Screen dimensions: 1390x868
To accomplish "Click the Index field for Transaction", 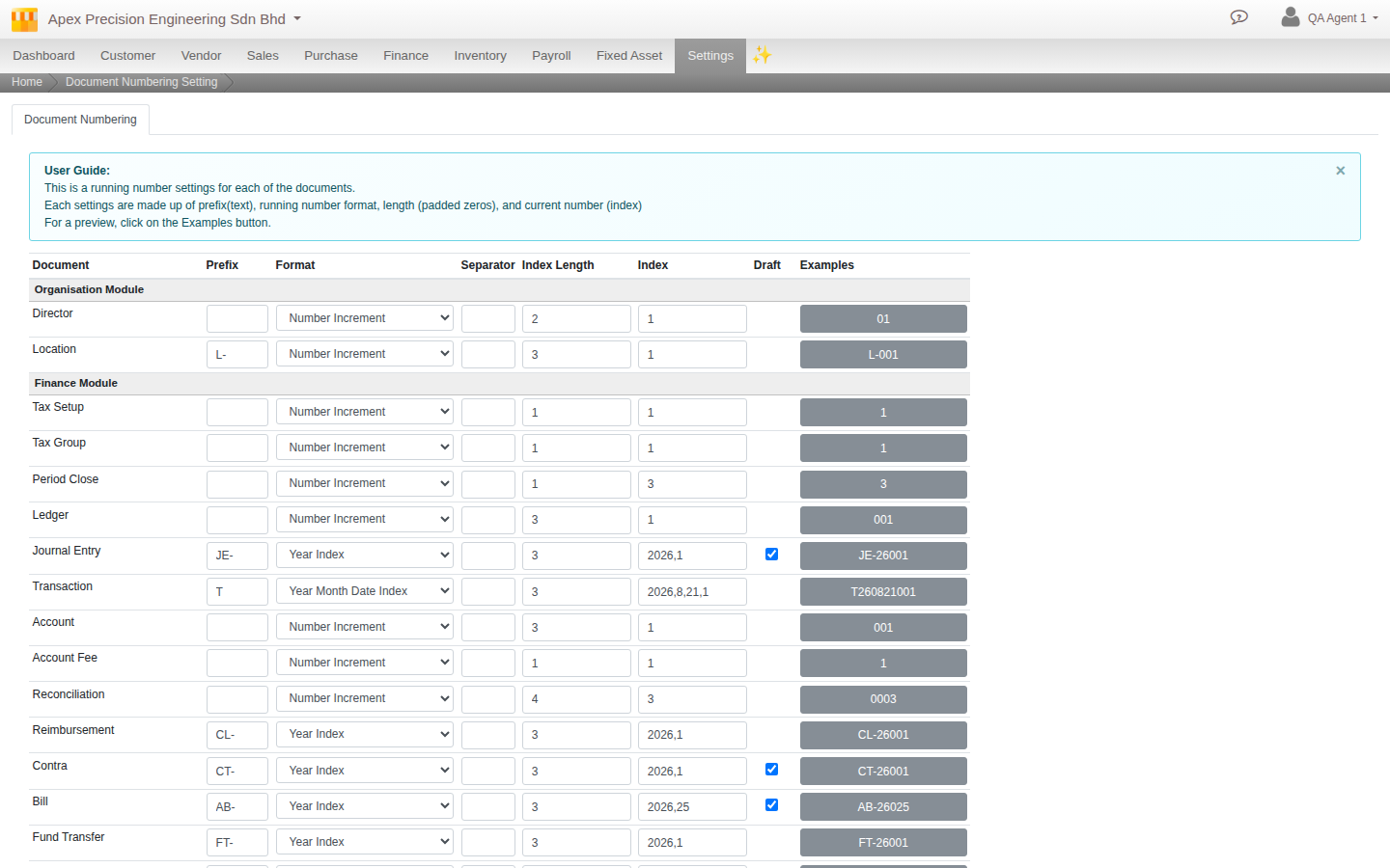I will [x=692, y=591].
